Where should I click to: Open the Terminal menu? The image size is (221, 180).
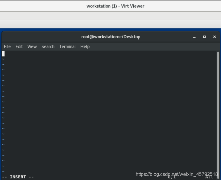[x=67, y=47]
